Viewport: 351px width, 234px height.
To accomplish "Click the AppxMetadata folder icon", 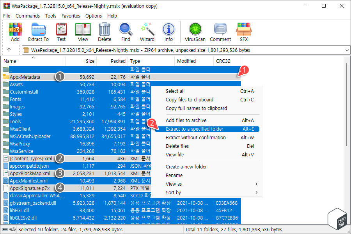I will click(6, 77).
